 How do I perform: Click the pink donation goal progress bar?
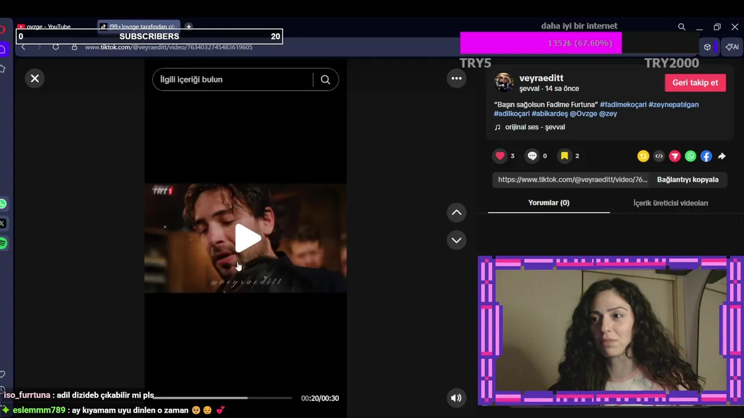(x=541, y=43)
